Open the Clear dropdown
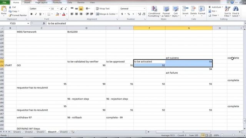Viewport: 246px width, 138px height. (x=213, y=15)
